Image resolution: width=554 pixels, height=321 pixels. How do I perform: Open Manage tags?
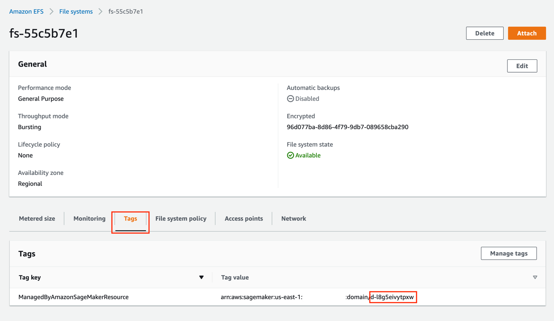pyautogui.click(x=509, y=253)
